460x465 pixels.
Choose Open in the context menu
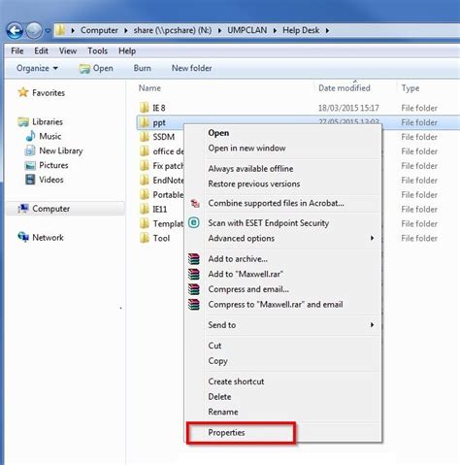(218, 133)
